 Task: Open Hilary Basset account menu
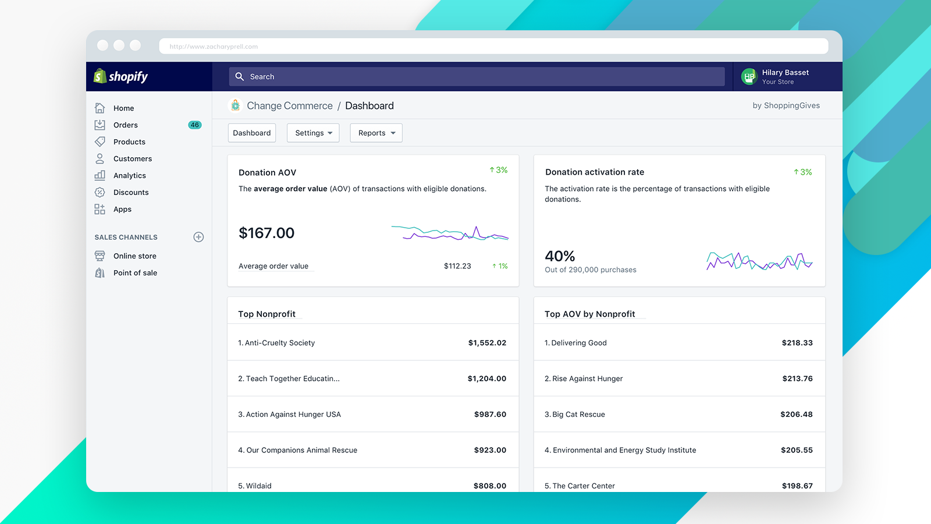[787, 76]
